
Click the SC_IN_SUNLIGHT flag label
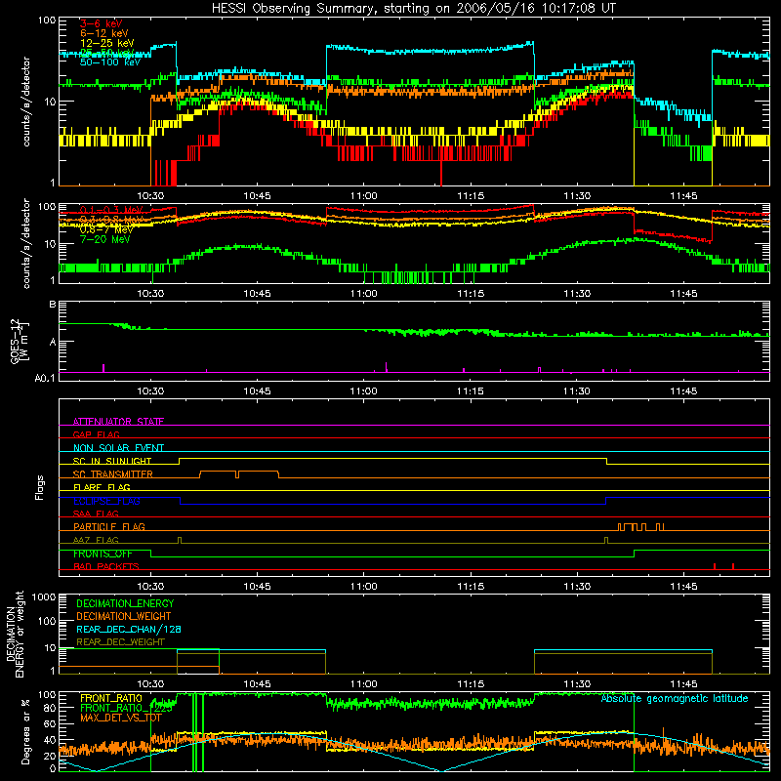[x=112, y=461]
